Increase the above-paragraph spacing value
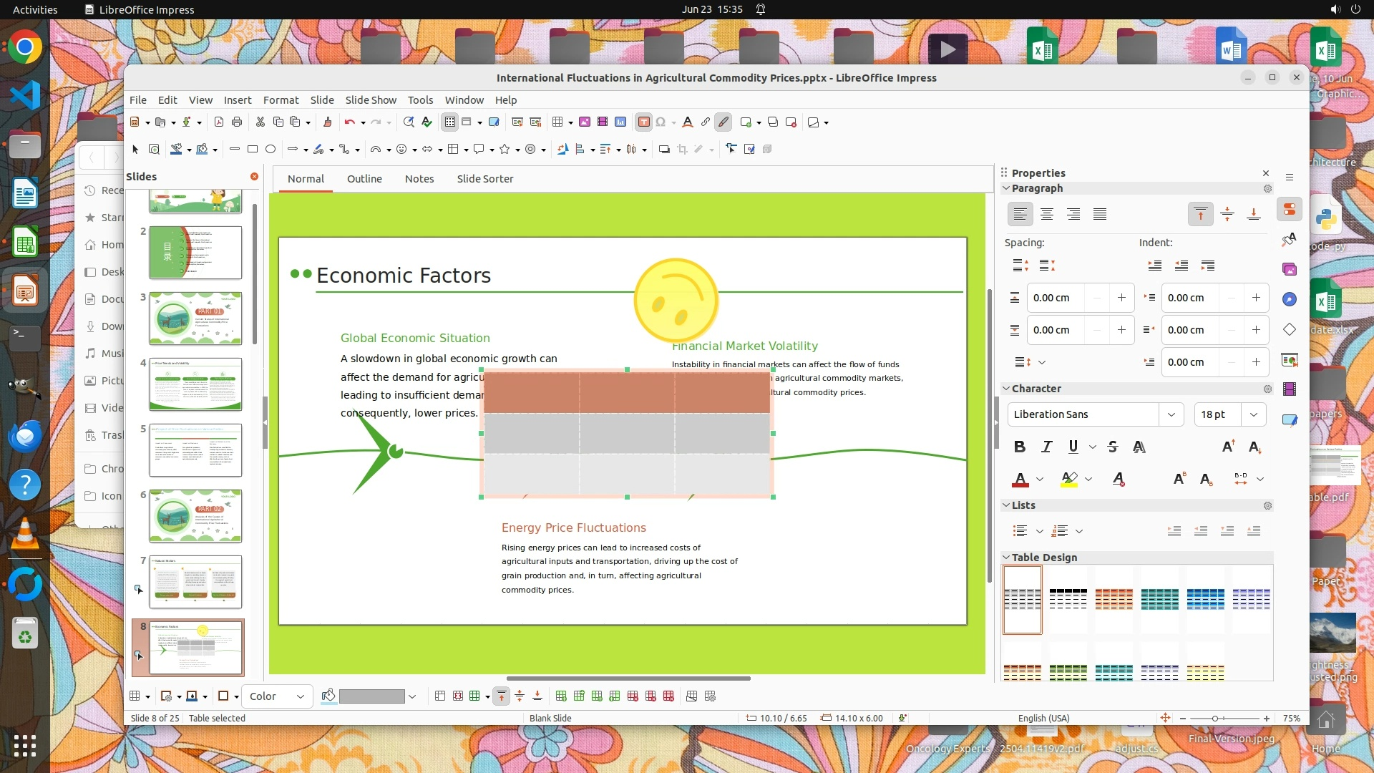The width and height of the screenshot is (1374, 773). tap(1121, 298)
